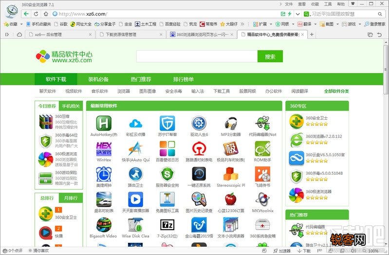Switch to the 月排行 ranking tab

tap(71, 198)
